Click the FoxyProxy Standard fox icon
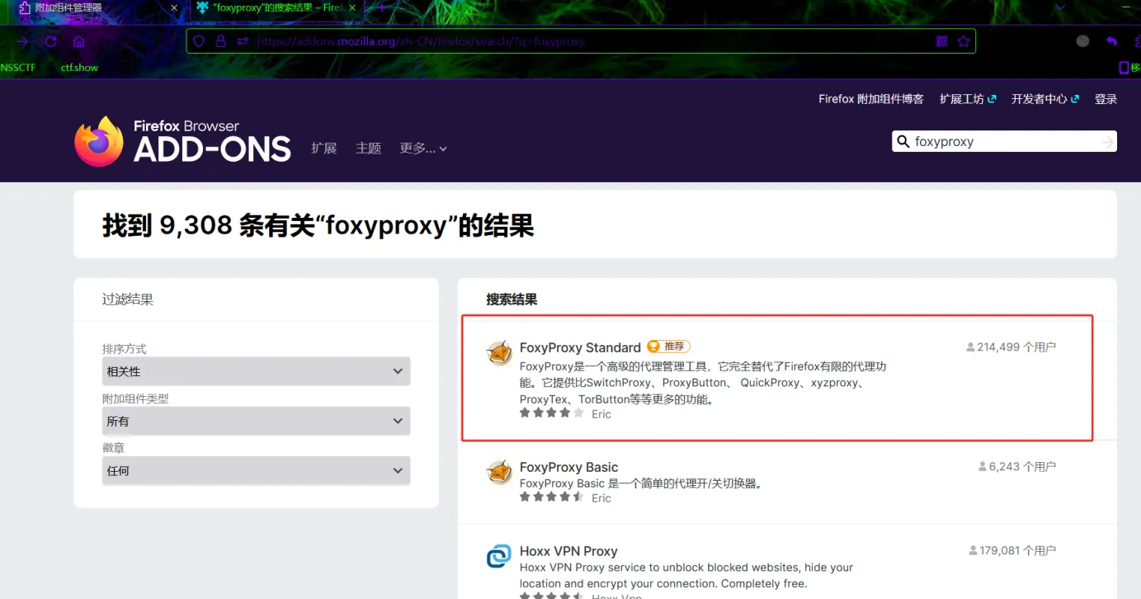This screenshot has height=599, width=1141. click(x=499, y=353)
